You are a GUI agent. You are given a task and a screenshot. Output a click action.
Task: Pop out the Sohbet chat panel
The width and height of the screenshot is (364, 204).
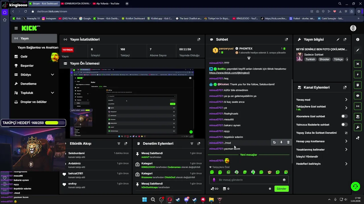tap(286, 39)
